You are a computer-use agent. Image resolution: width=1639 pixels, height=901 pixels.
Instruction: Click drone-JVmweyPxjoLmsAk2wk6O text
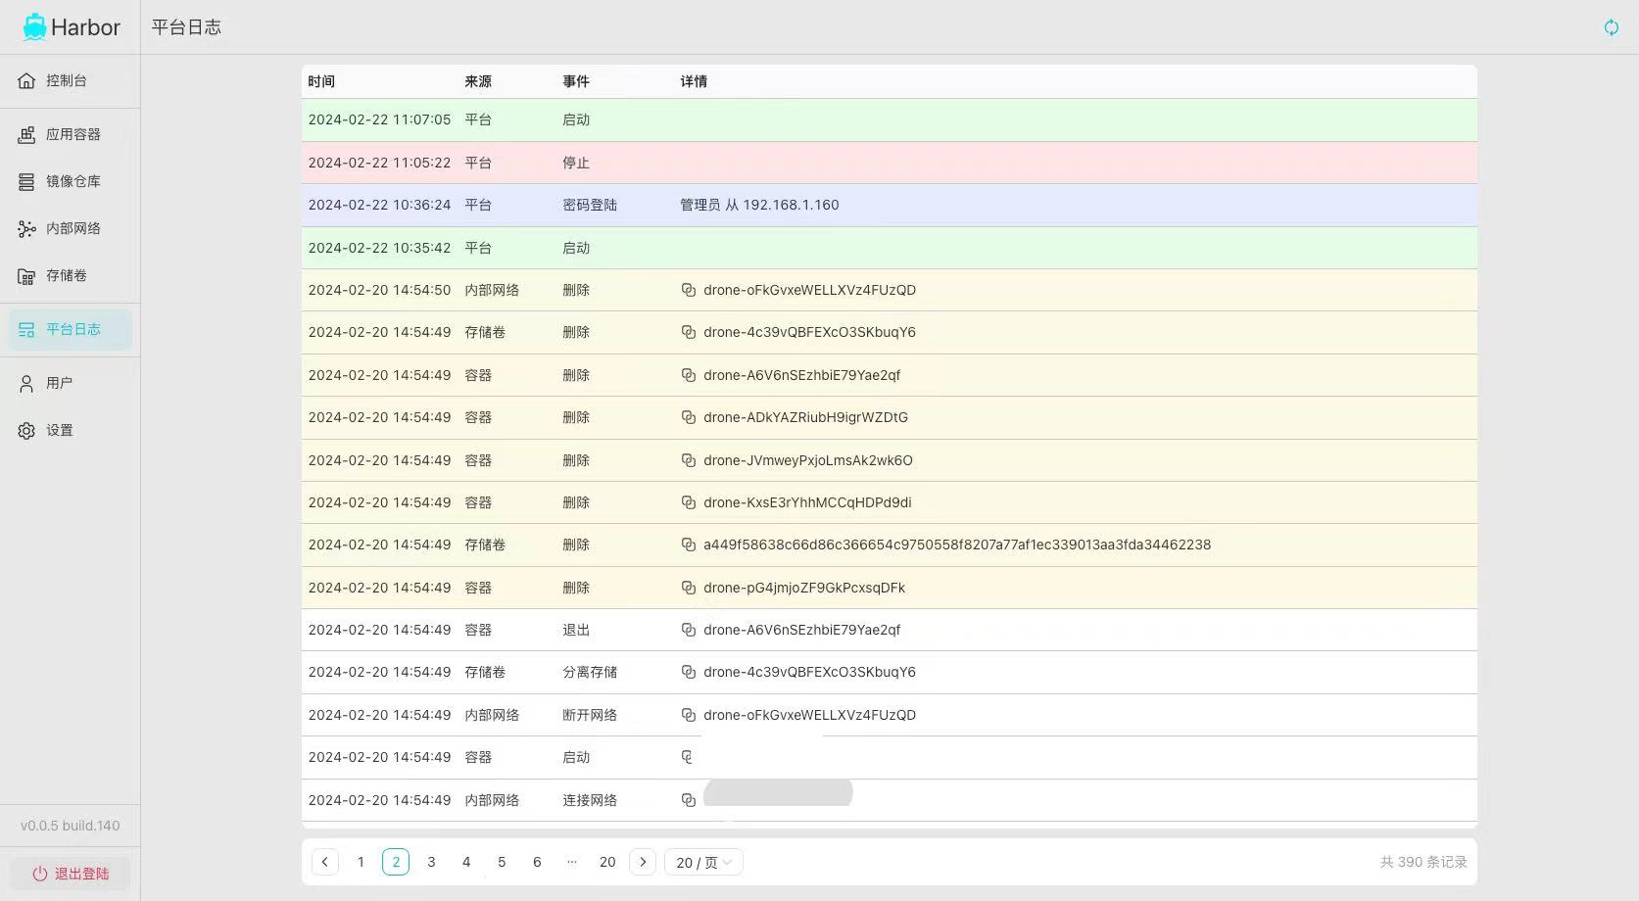(808, 460)
